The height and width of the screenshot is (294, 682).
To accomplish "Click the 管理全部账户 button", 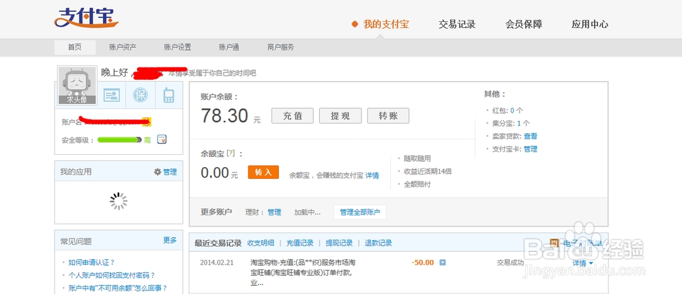I will click(x=359, y=212).
